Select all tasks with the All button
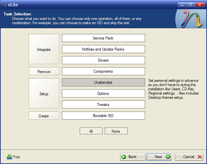This screenshot has width=207, height=164. click(91, 131)
